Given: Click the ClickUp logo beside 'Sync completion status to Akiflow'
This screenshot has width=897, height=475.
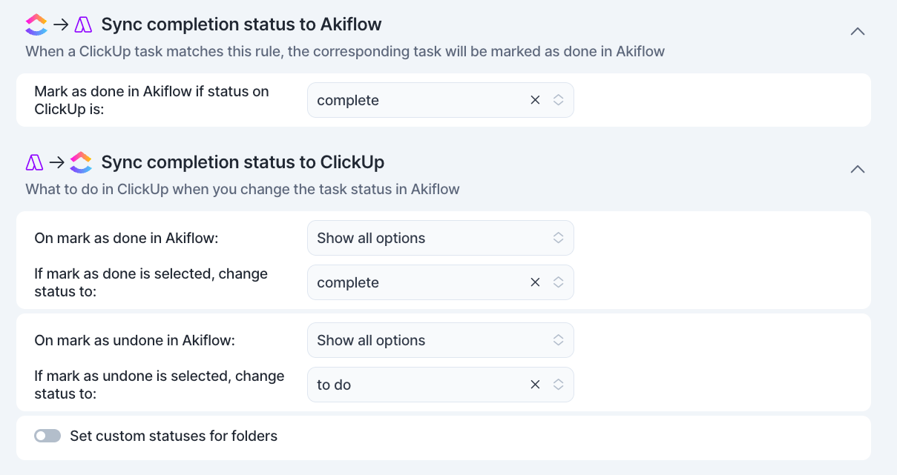Looking at the screenshot, I should click(x=36, y=24).
